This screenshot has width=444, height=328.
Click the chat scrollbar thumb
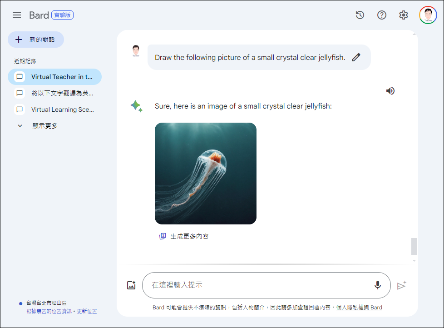click(x=414, y=246)
